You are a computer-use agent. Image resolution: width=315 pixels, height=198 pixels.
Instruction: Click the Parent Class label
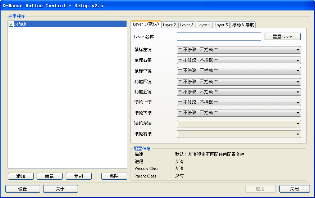point(145,176)
